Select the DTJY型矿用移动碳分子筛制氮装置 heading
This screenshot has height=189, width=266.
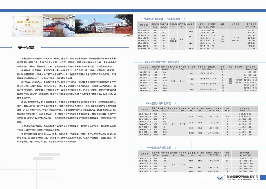[162, 19]
